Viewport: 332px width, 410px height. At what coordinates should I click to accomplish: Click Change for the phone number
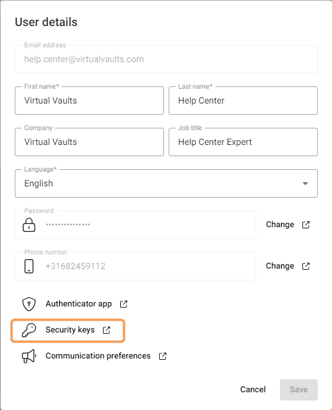pyautogui.click(x=280, y=266)
